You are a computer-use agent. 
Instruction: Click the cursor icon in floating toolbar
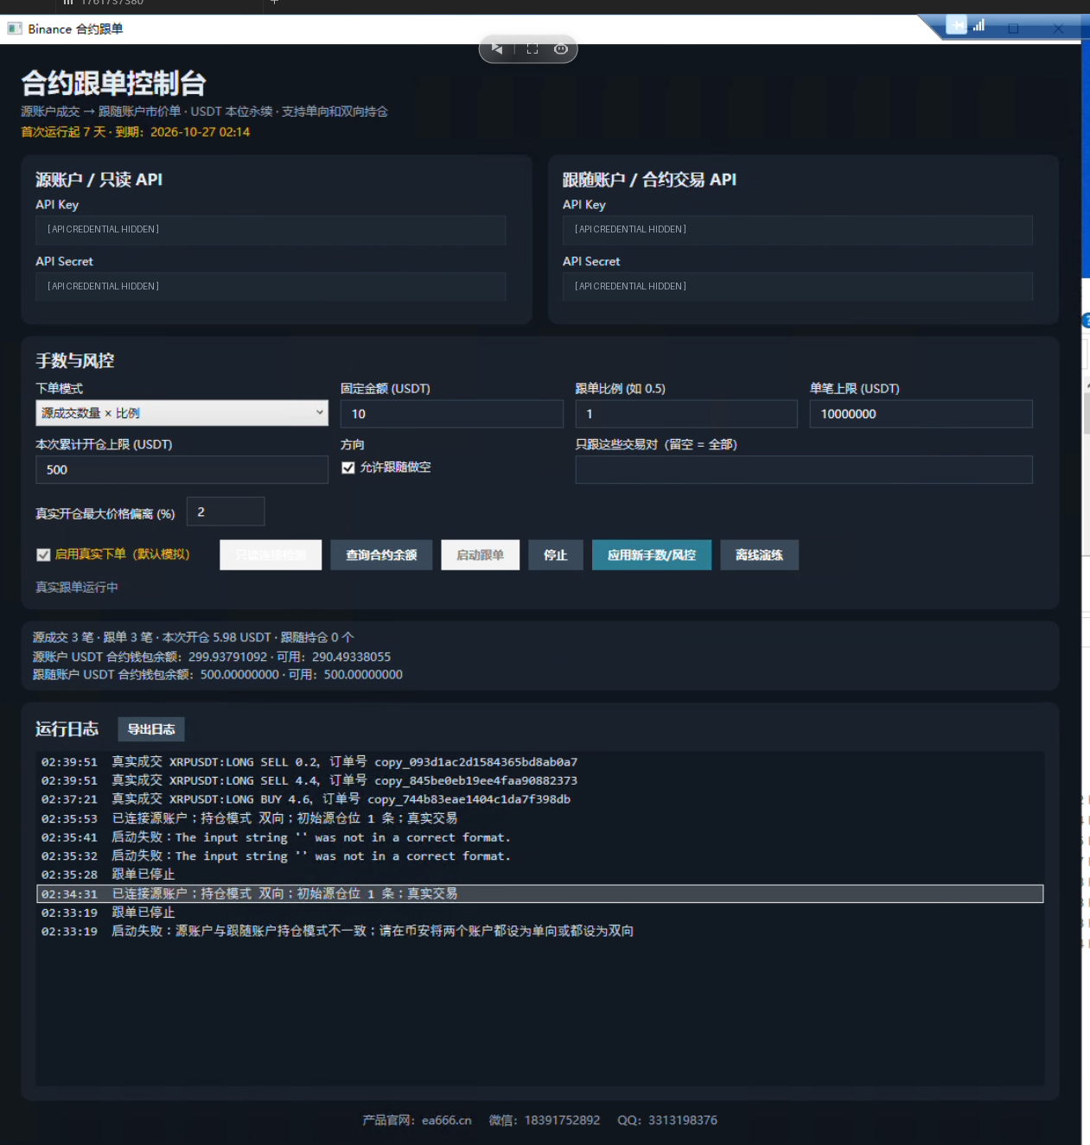(x=497, y=49)
